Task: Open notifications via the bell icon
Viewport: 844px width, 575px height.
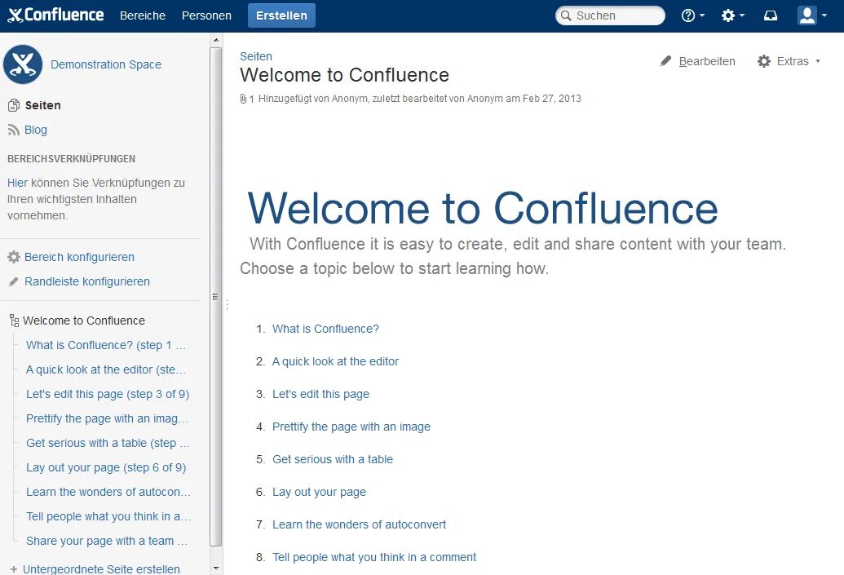Action: coord(770,15)
